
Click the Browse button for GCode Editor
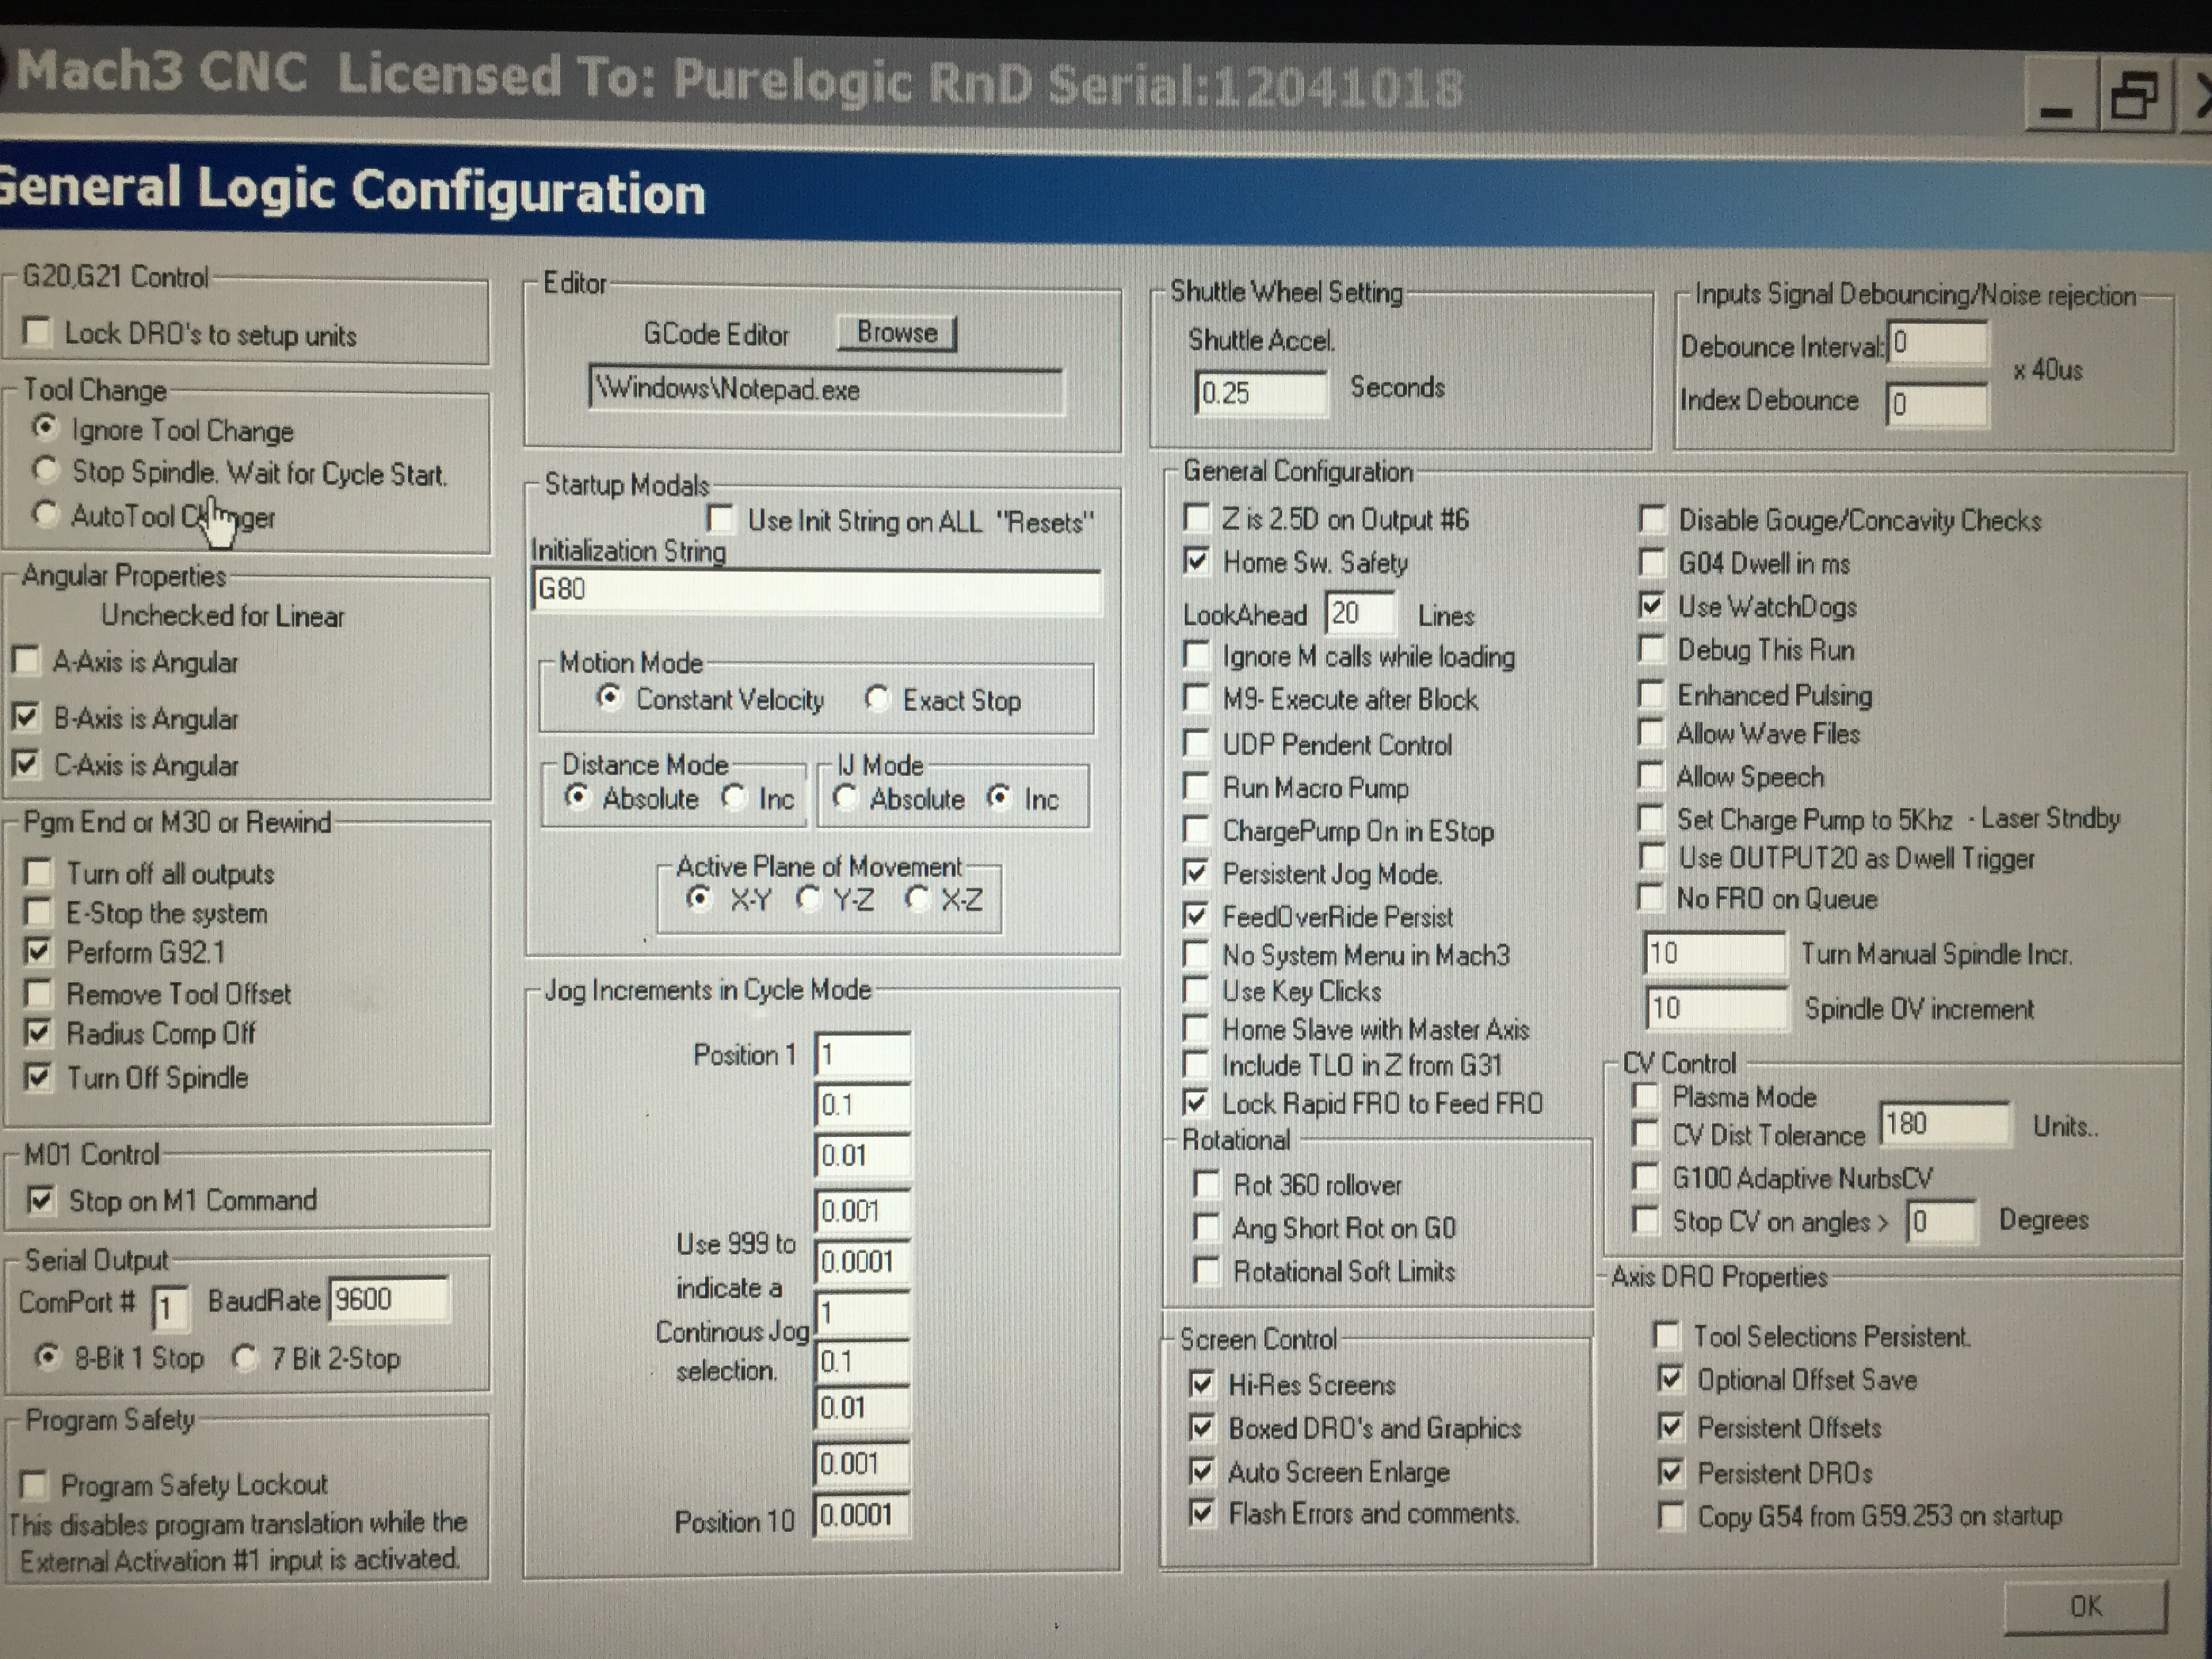tap(896, 333)
